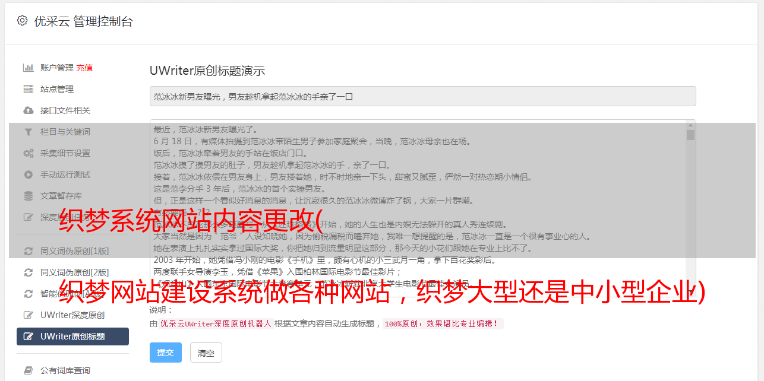Open 账户管理 bar chart icon
Screen dimensions: 764x381
[x=28, y=68]
